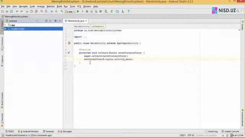Screen dimensions: 245x138
Task: Click Search Everywhere magnifier at top right
Action: click(x=238, y=11)
